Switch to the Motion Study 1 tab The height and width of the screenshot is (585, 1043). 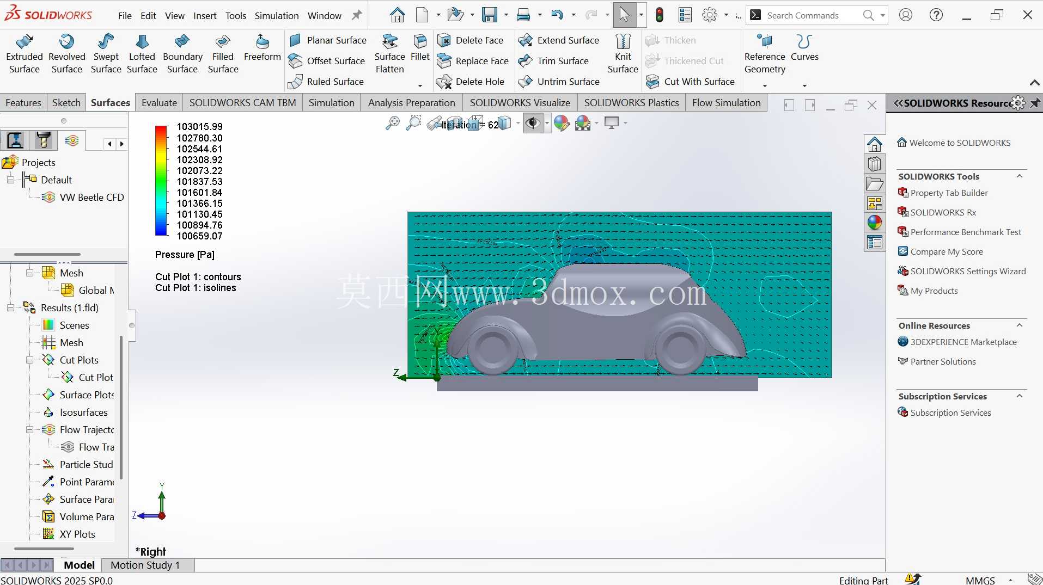click(145, 565)
